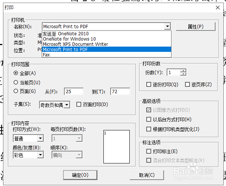Click the 从(F) start page field
226x186 pixels.
(x=74, y=91)
